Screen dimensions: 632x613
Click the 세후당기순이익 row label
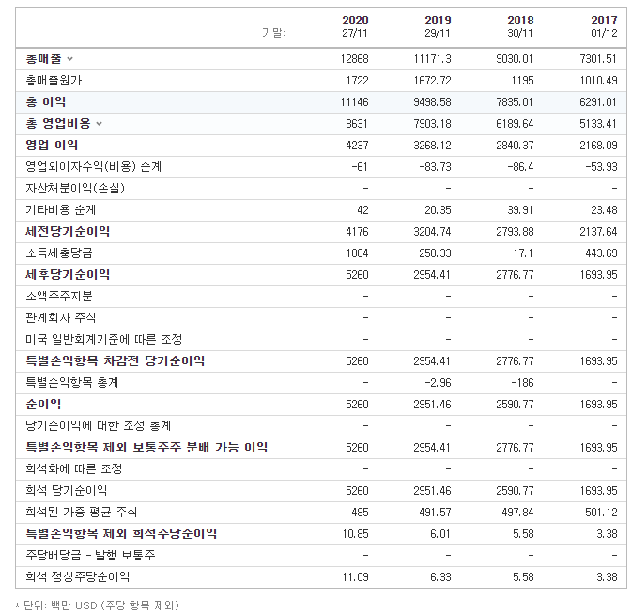click(x=68, y=274)
